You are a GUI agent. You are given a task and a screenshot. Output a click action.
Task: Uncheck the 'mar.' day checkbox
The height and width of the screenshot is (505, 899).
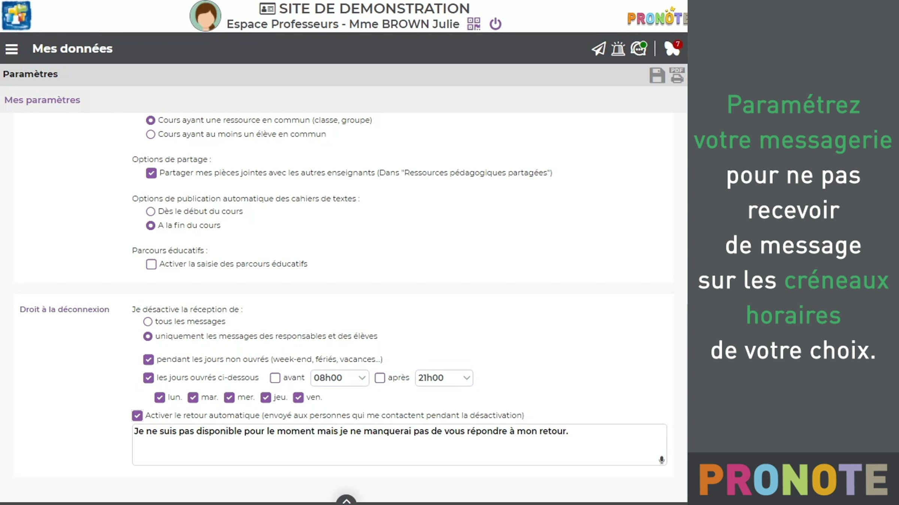(x=193, y=397)
